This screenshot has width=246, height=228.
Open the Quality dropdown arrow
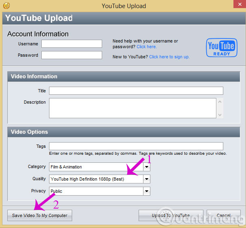click(147, 179)
